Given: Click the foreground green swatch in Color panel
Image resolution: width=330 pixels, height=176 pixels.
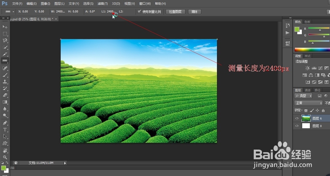Looking at the screenshot, I should click(297, 29).
